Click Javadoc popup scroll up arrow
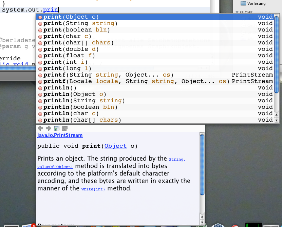This screenshot has width=282, height=227. (202, 217)
